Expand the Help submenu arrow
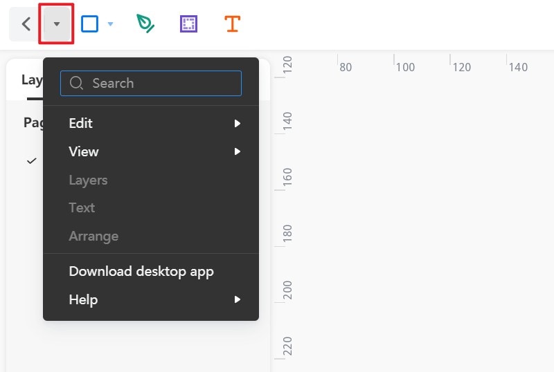 tap(238, 299)
